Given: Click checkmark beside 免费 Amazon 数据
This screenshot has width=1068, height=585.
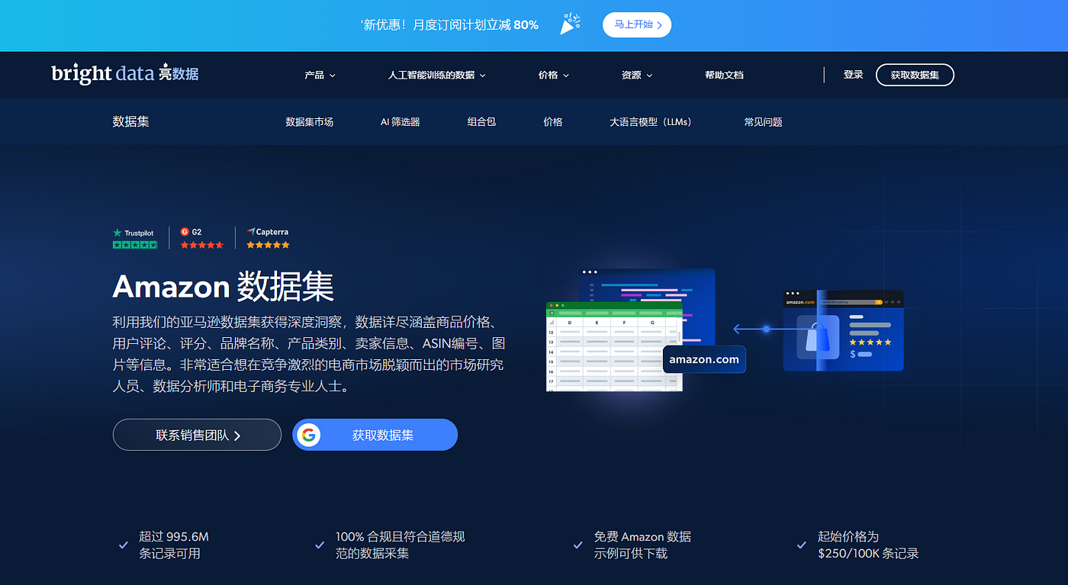Looking at the screenshot, I should [578, 545].
